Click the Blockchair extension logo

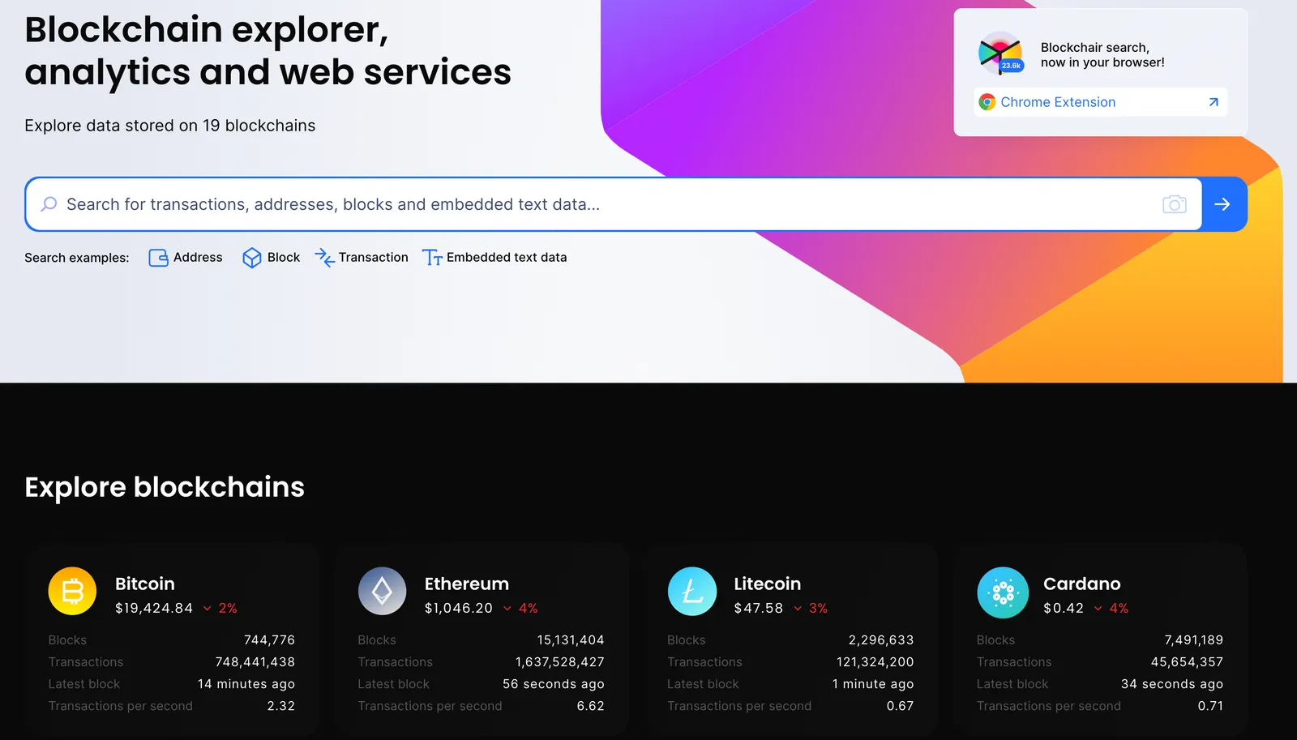[1001, 53]
